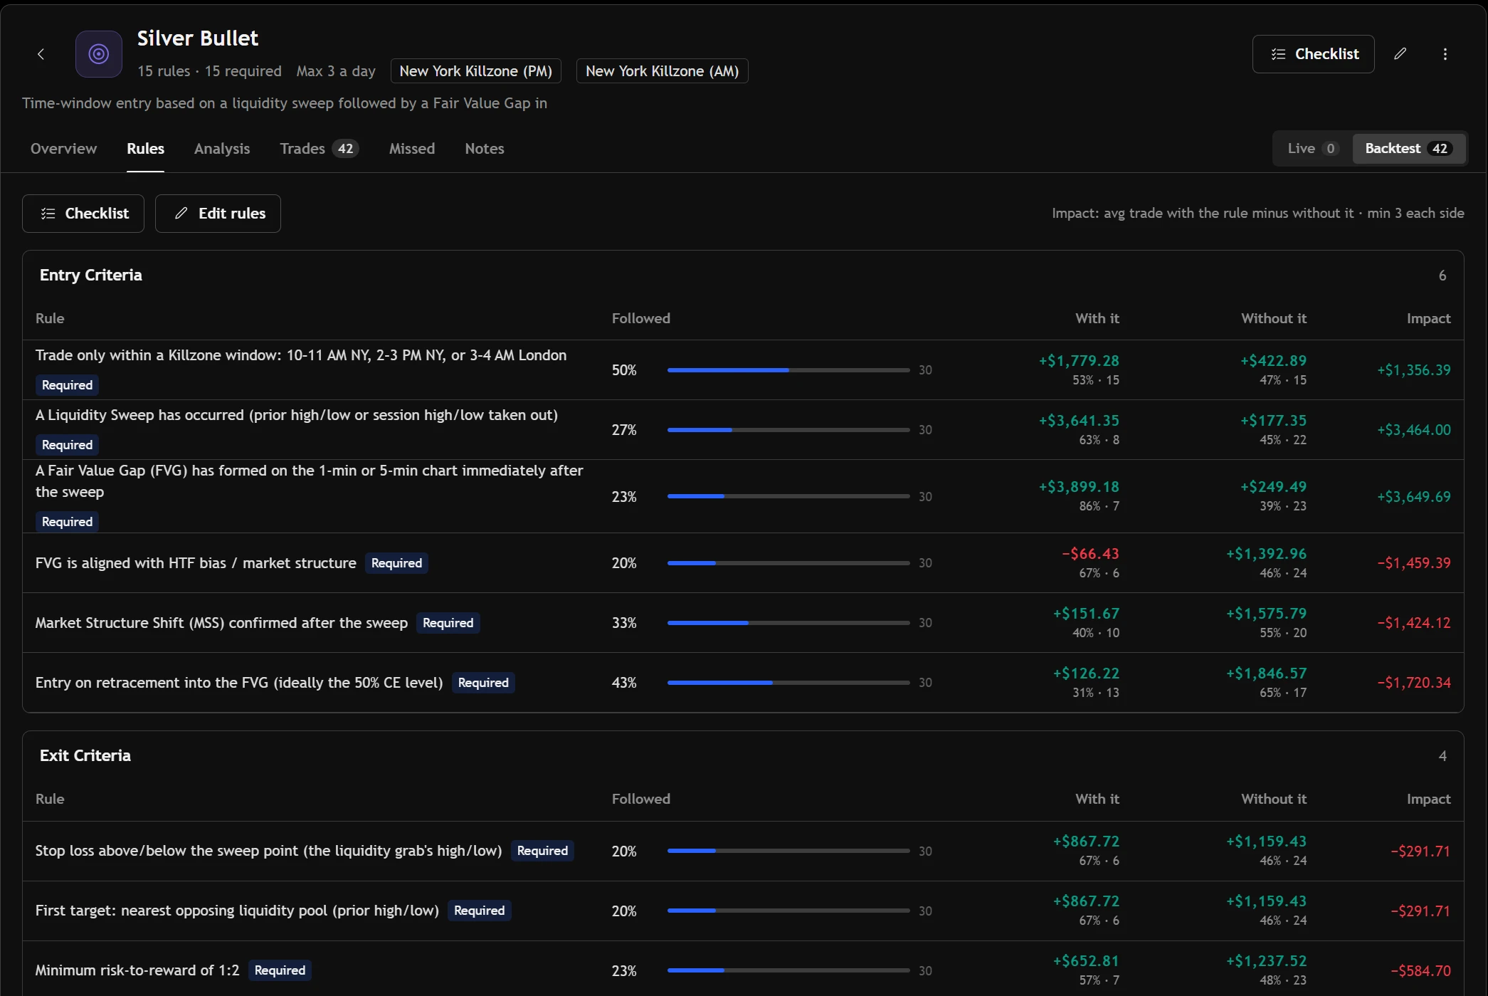Select the Rules tab
This screenshot has width=1488, height=996.
pyautogui.click(x=145, y=148)
